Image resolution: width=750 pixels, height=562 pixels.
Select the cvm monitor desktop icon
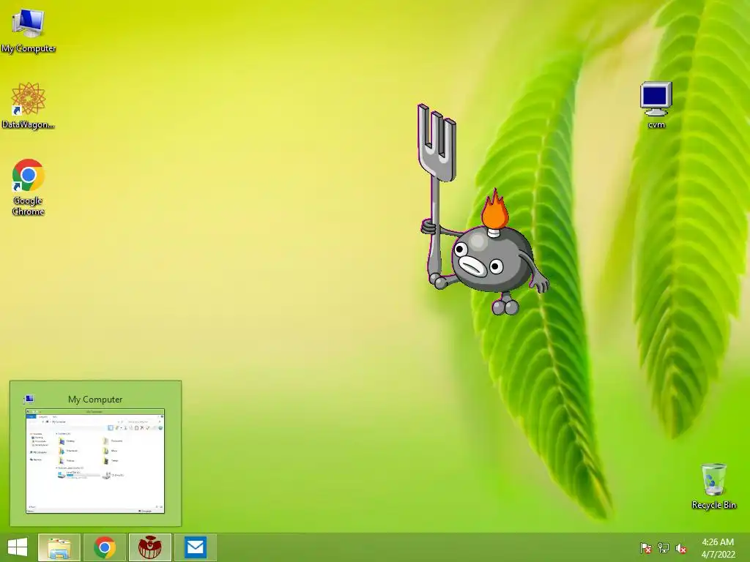coord(656,104)
